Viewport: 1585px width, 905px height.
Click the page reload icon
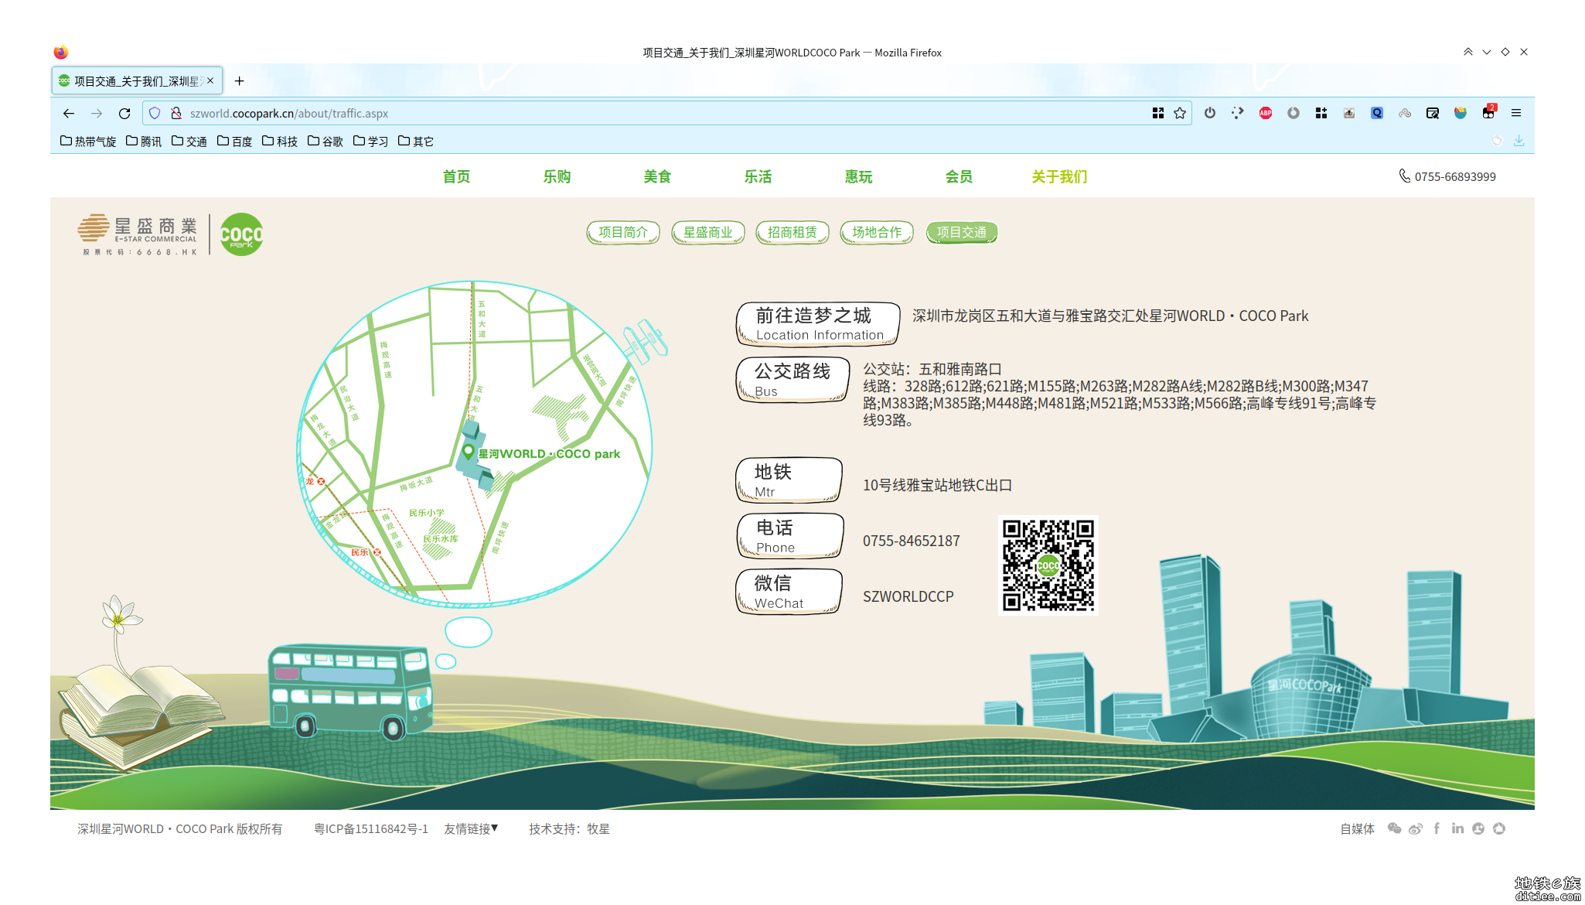tap(125, 114)
